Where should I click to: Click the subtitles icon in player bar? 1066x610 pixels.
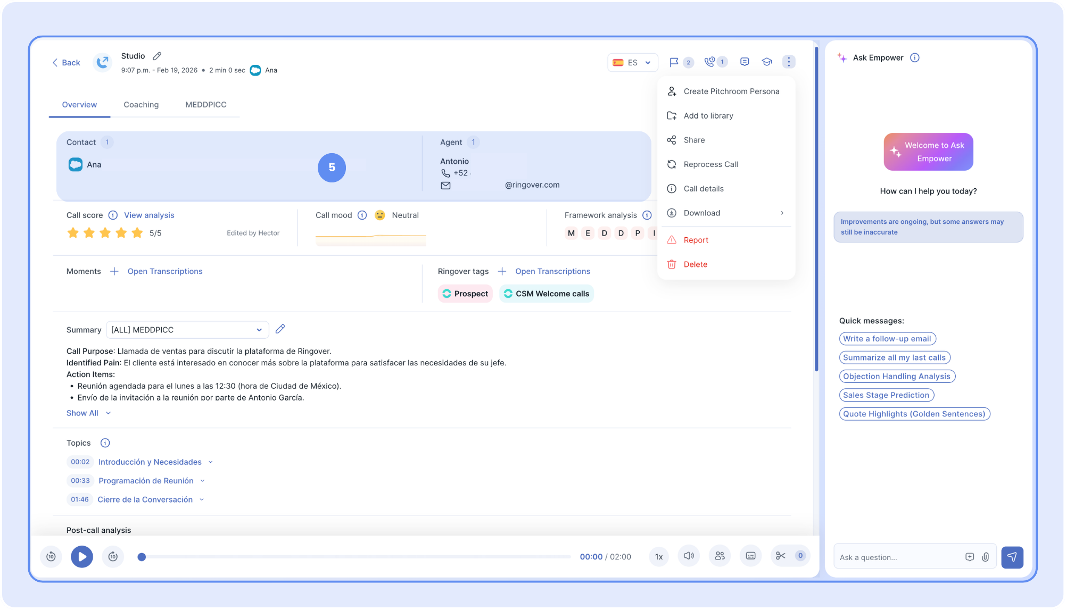click(x=750, y=556)
